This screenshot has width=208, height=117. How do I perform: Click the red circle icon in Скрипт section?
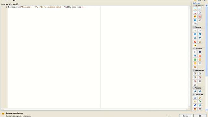(195, 42)
